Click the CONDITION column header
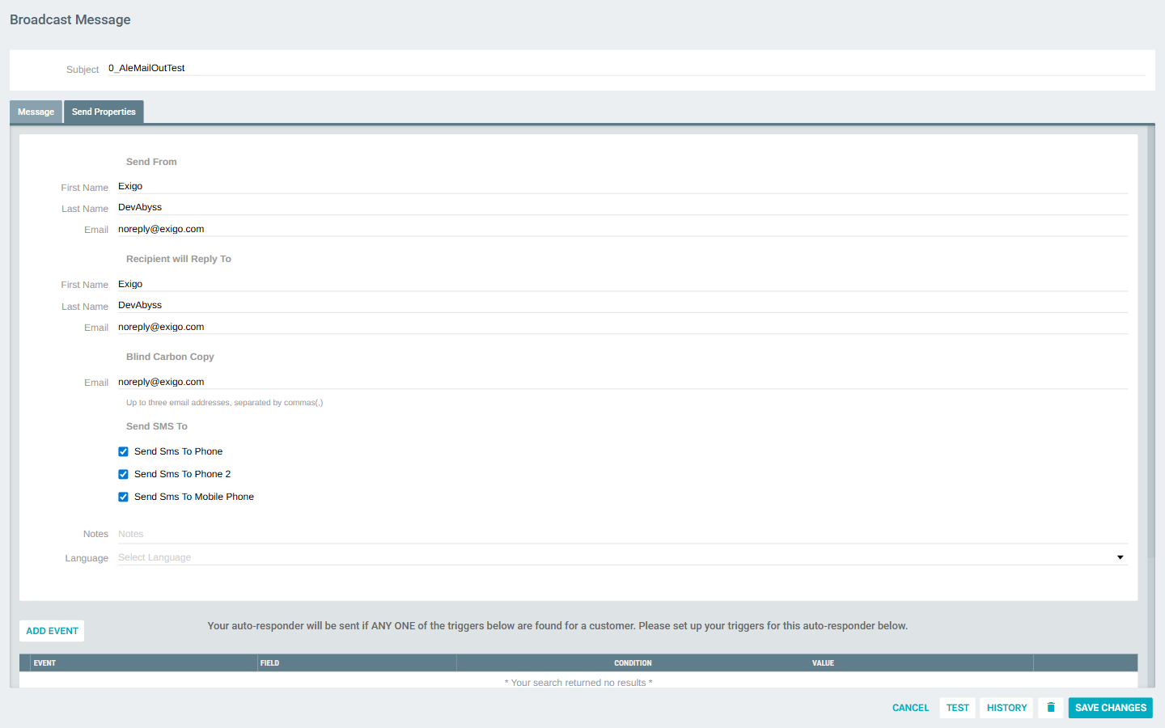Viewport: 1165px width, 728px height. 633,663
